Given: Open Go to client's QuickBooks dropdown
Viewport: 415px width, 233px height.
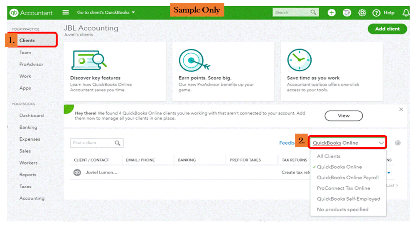Looking at the screenshot, I should 106,12.
